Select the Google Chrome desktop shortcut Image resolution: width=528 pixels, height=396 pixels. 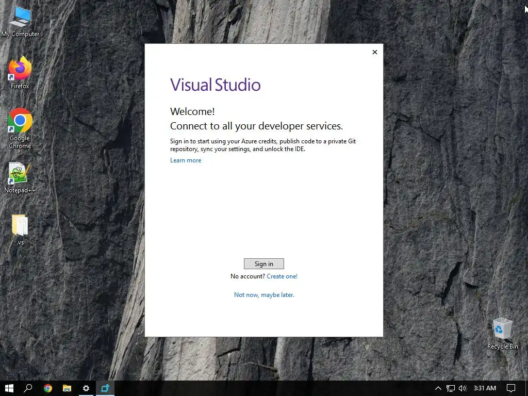[x=20, y=128]
